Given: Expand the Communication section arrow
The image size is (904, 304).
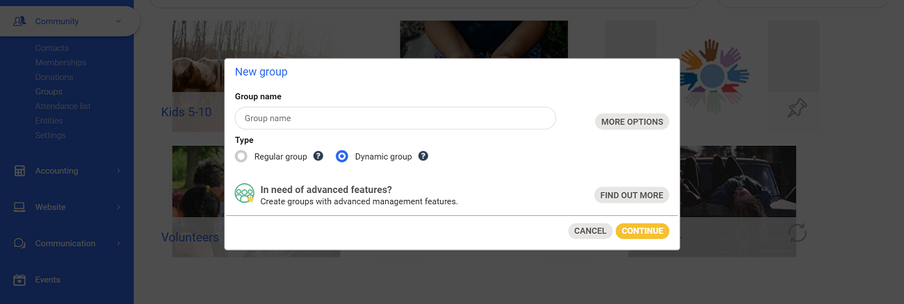Looking at the screenshot, I should click(118, 244).
